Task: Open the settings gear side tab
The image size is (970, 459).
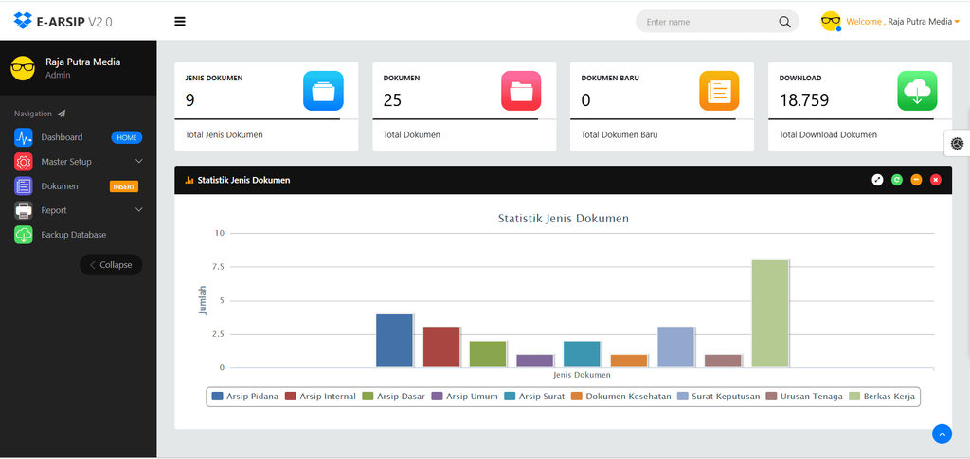Action: [x=957, y=143]
